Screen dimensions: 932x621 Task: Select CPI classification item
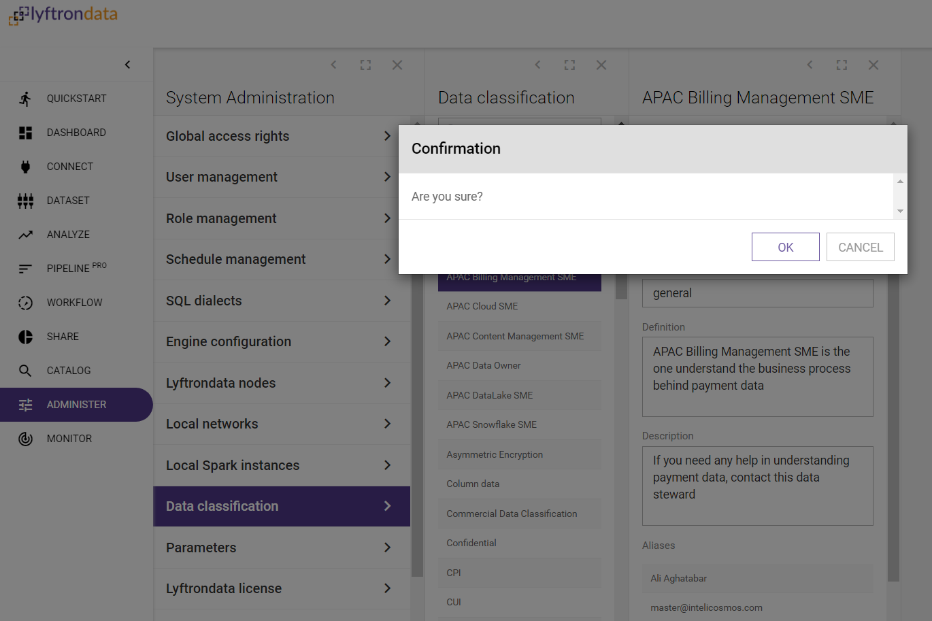(x=520, y=573)
